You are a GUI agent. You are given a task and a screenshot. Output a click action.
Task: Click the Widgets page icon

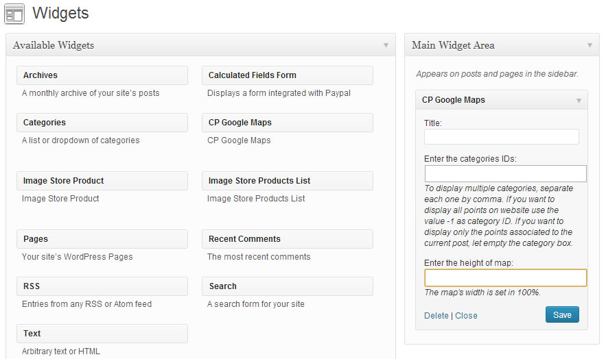click(x=14, y=14)
